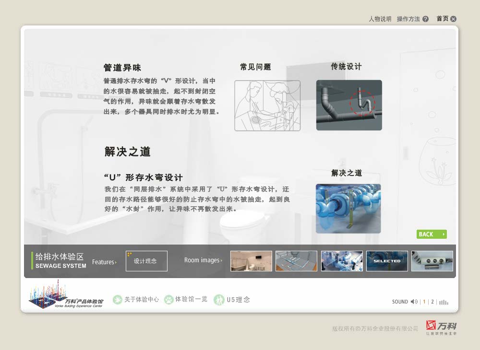Open the 人物说明 menu item
Screen dimensions: 480x350
click(x=380, y=19)
